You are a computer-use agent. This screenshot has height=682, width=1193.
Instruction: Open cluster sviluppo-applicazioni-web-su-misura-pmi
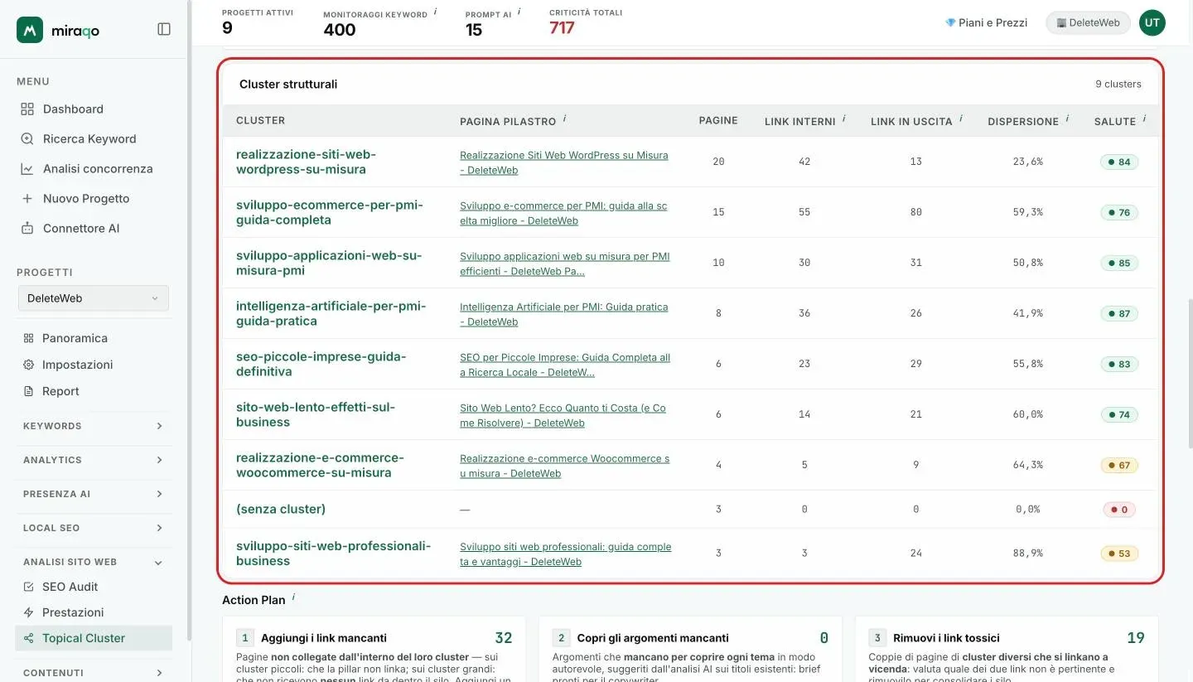[x=329, y=263]
